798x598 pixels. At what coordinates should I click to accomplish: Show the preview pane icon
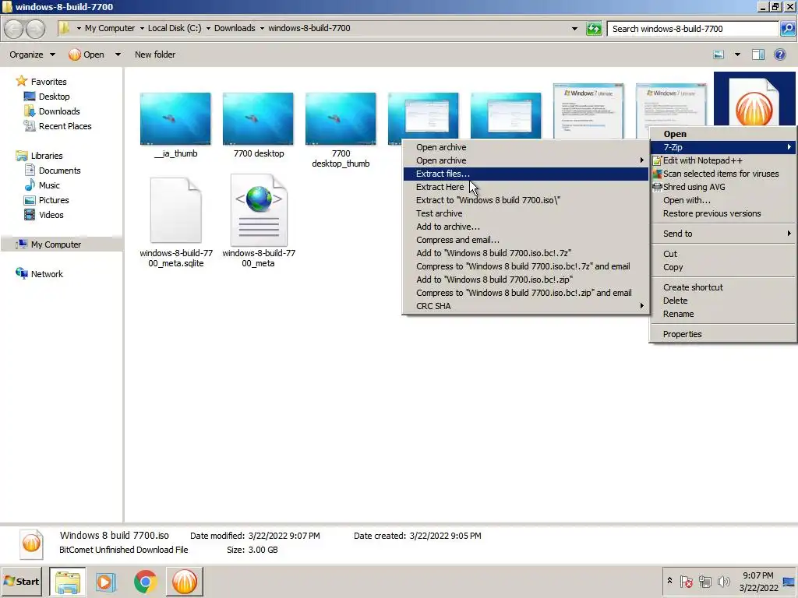coord(757,55)
